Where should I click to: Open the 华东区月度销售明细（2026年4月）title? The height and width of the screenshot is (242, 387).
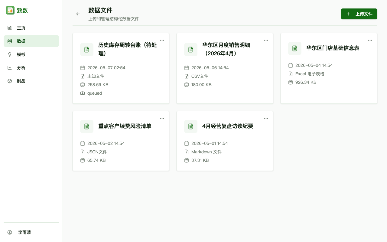[x=226, y=49]
